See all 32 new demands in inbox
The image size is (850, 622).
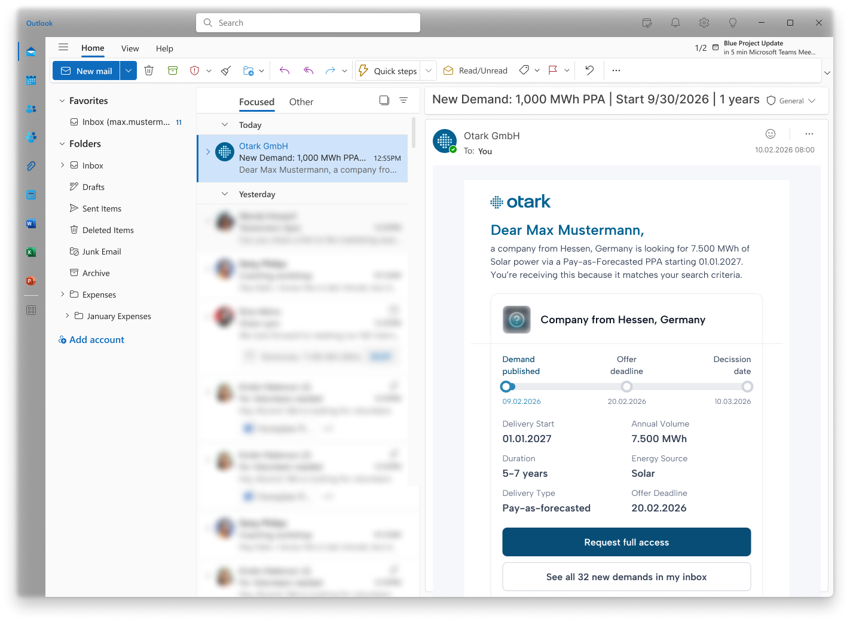[626, 577]
